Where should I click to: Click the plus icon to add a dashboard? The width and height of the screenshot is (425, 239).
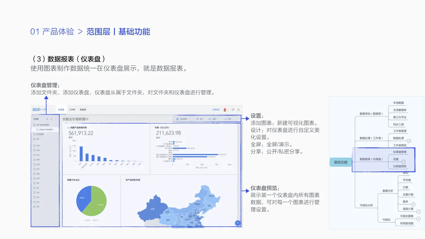pos(51,119)
